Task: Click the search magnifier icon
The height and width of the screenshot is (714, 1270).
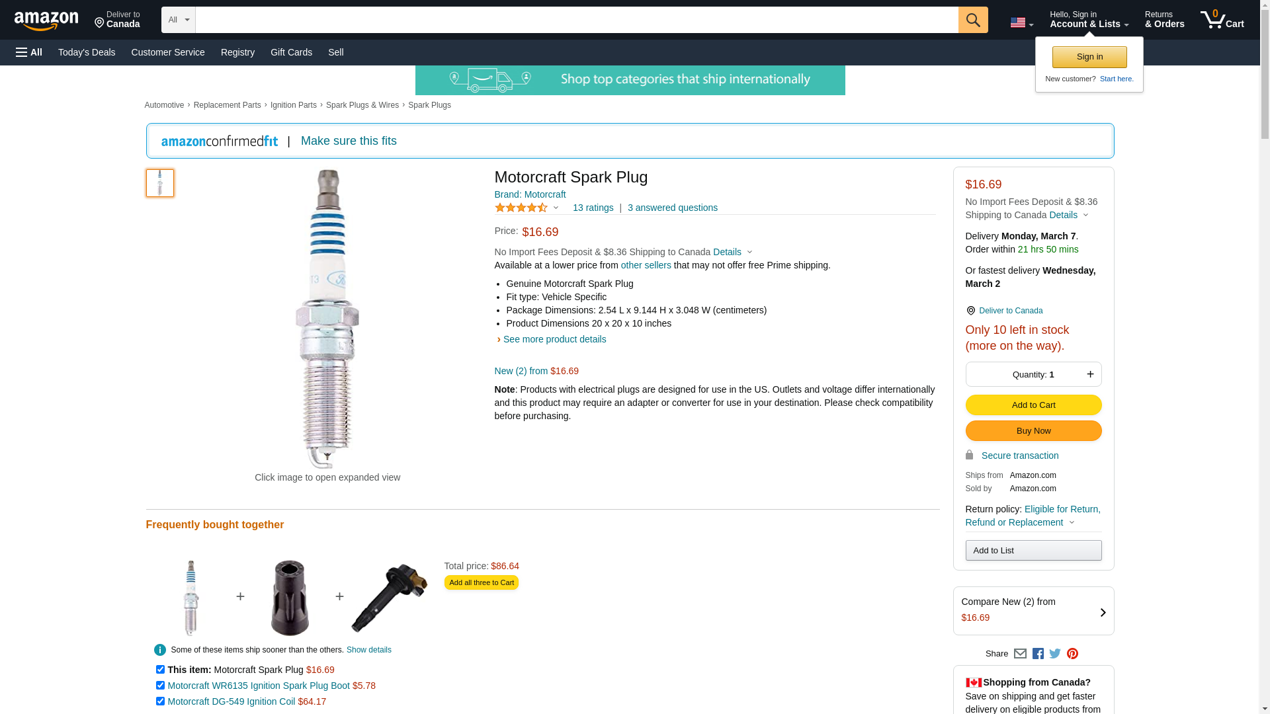Action: 972,20
